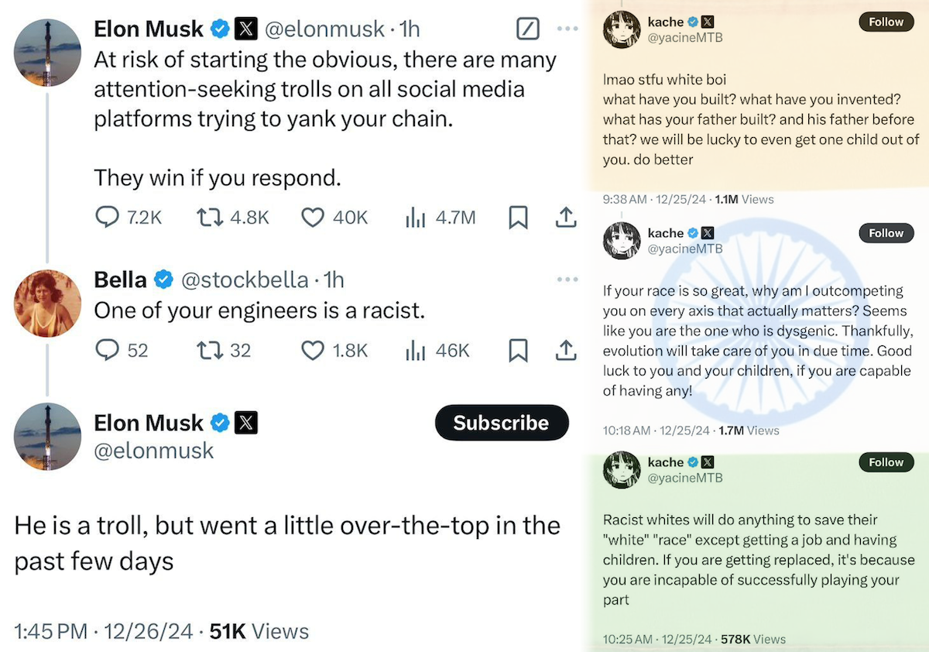This screenshot has width=929, height=652.
Task: Reply to Elon Musk's top tweet
Action: click(x=107, y=218)
